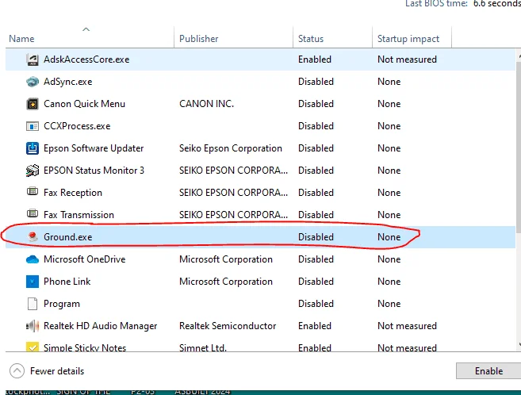Select the Canon Quick Menu name
This screenshot has height=395, width=521.
pyautogui.click(x=84, y=104)
